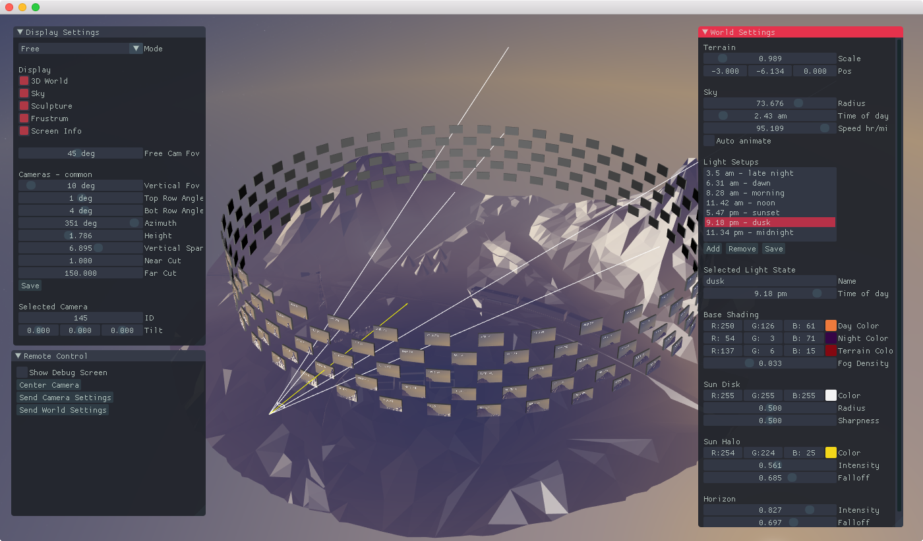Viewport: 923px width, 541px height.
Task: Open the orange Day Color swatch
Action: click(x=831, y=326)
